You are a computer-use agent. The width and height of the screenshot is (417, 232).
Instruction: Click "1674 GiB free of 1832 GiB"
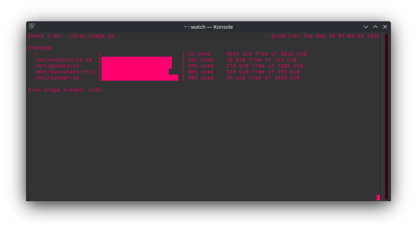[x=266, y=54]
